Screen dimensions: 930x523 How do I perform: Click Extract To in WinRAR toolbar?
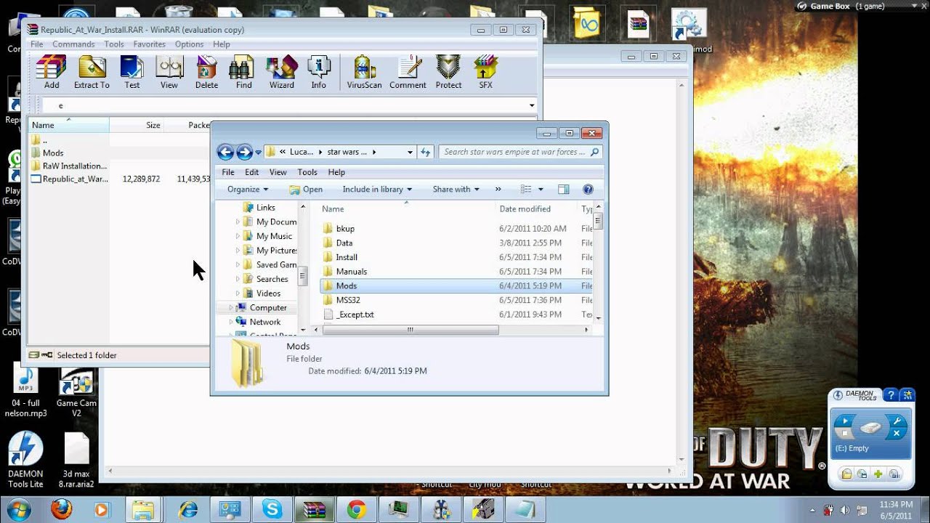tap(92, 73)
